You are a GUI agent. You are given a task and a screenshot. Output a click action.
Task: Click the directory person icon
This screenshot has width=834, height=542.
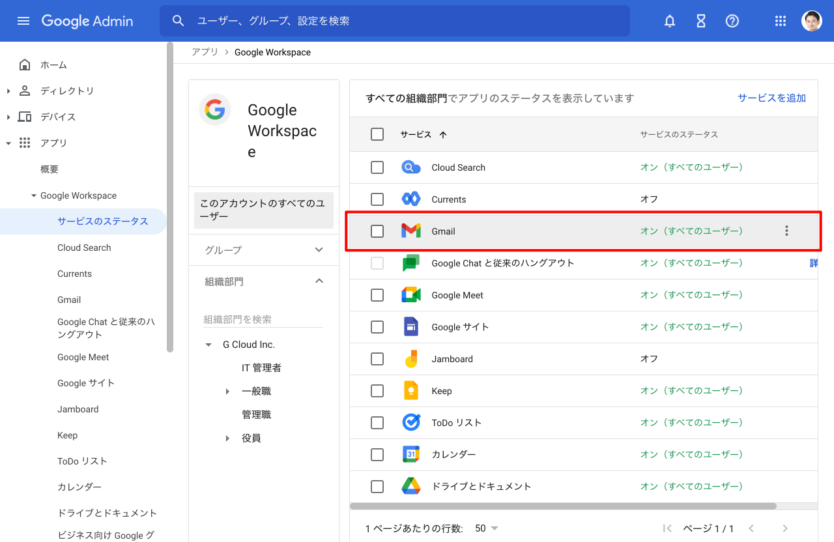tap(25, 91)
